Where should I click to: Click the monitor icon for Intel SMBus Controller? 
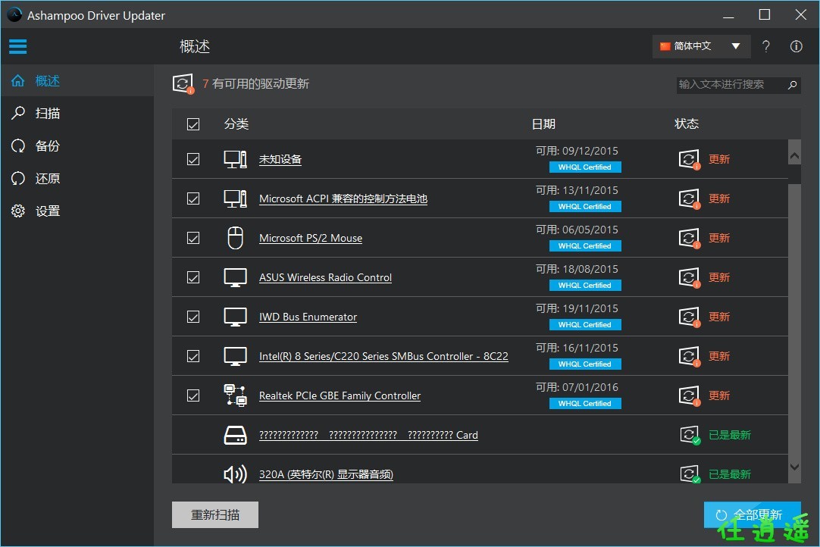pyautogui.click(x=236, y=356)
